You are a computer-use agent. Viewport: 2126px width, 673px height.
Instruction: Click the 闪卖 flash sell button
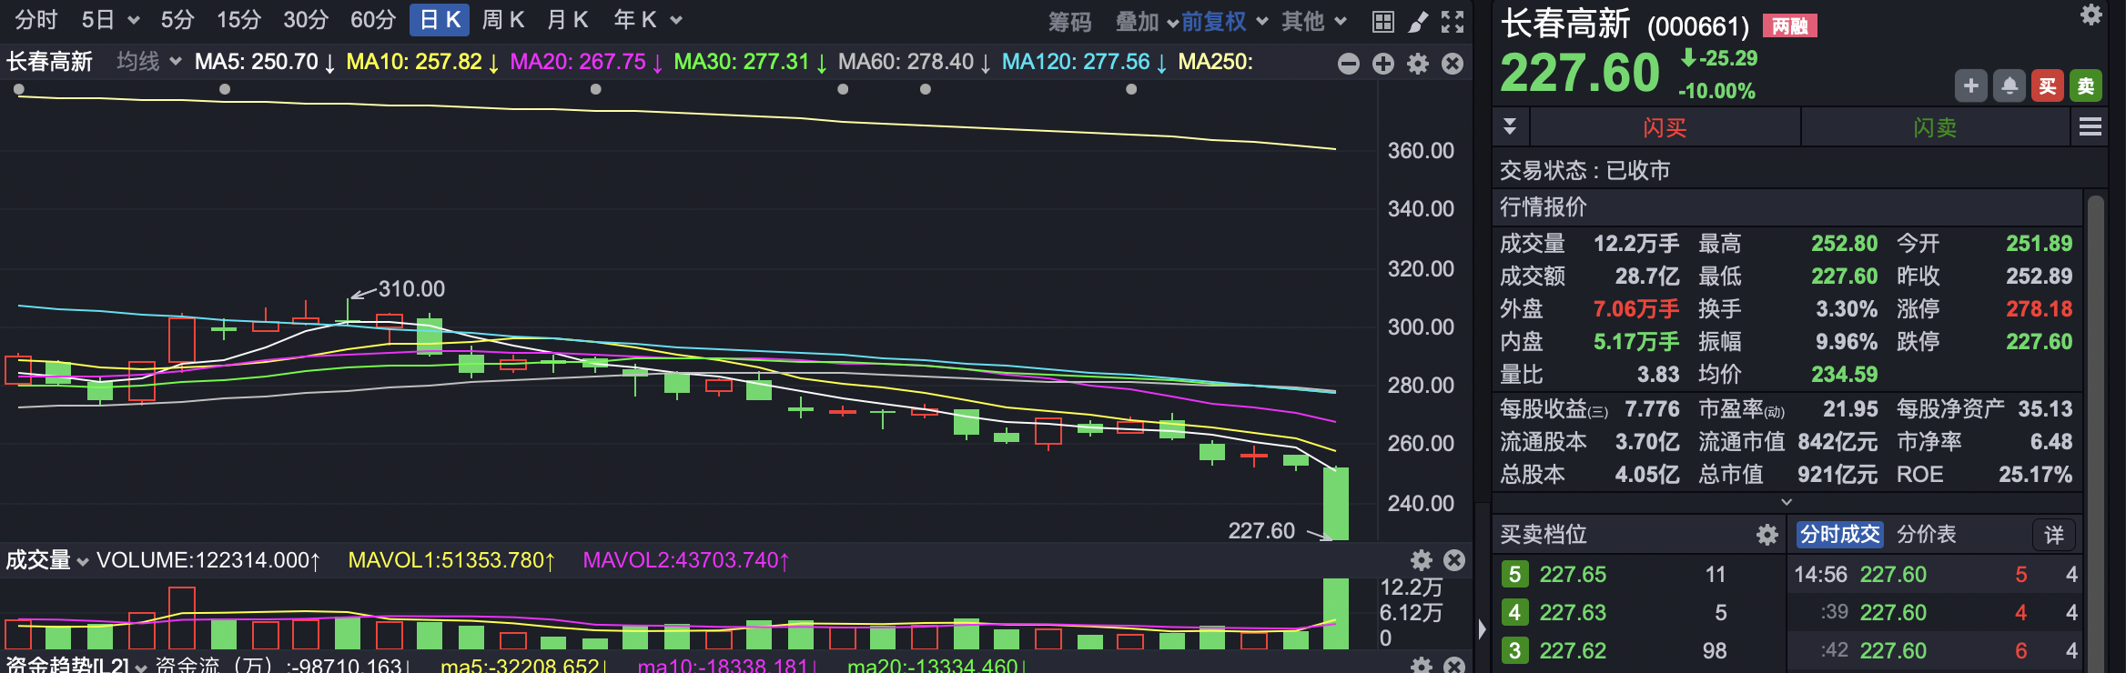click(x=1935, y=127)
